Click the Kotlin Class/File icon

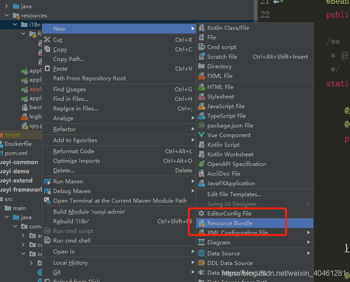pos(201,28)
